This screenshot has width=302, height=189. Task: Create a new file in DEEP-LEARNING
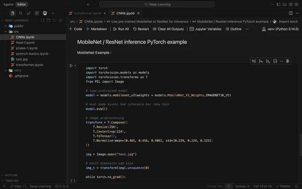click(43, 20)
